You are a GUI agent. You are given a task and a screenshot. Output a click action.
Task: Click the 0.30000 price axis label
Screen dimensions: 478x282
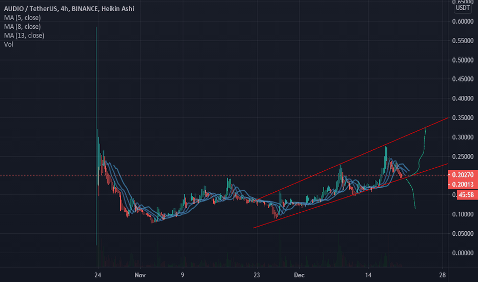(x=463, y=137)
